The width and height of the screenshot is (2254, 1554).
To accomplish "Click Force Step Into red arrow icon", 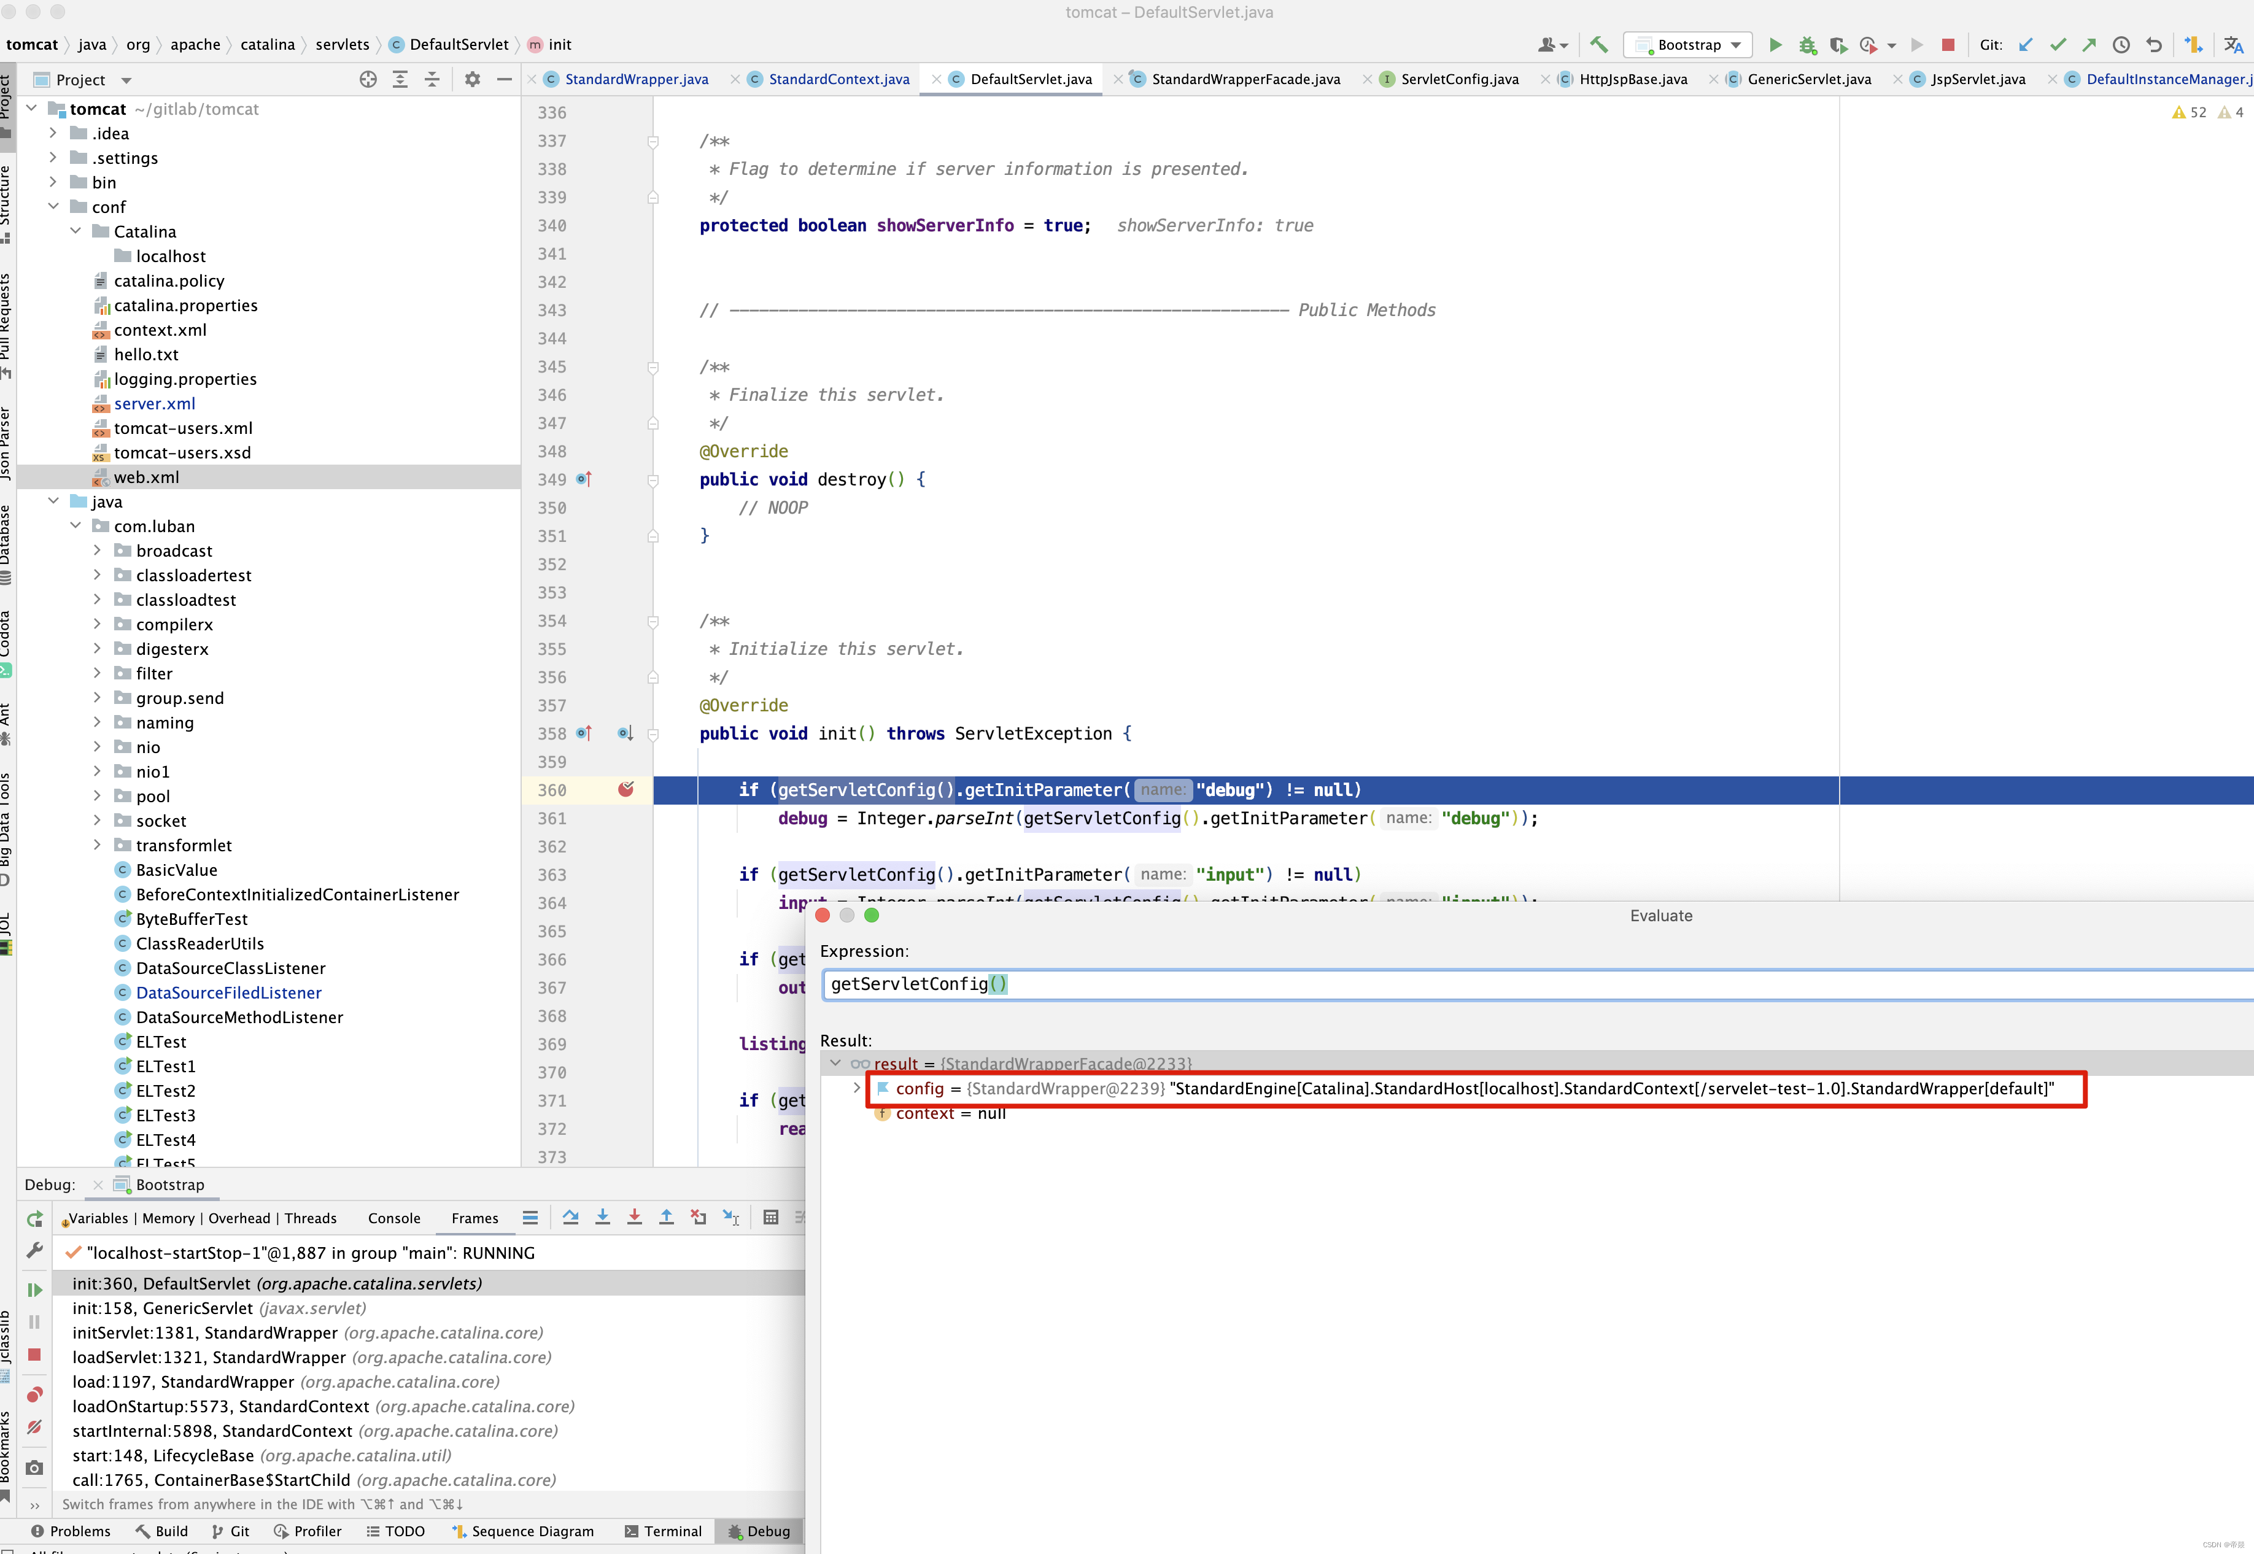I will tap(635, 1217).
